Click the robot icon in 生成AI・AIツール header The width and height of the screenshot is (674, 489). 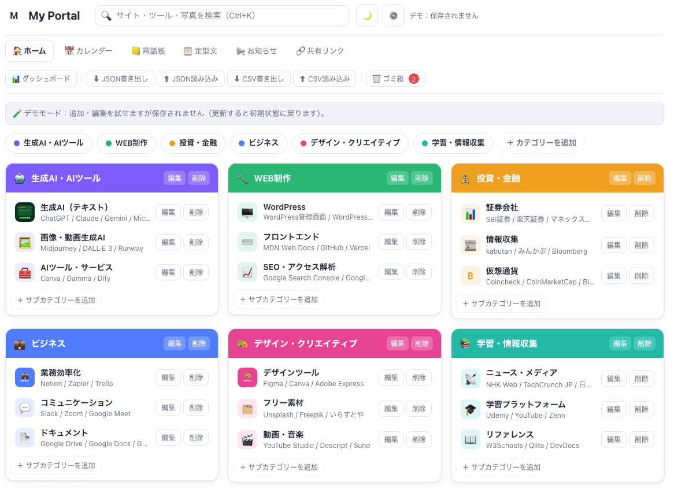19,179
